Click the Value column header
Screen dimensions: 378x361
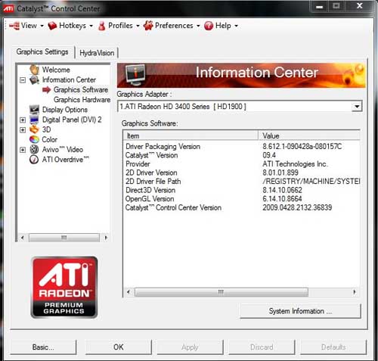pyautogui.click(x=309, y=135)
